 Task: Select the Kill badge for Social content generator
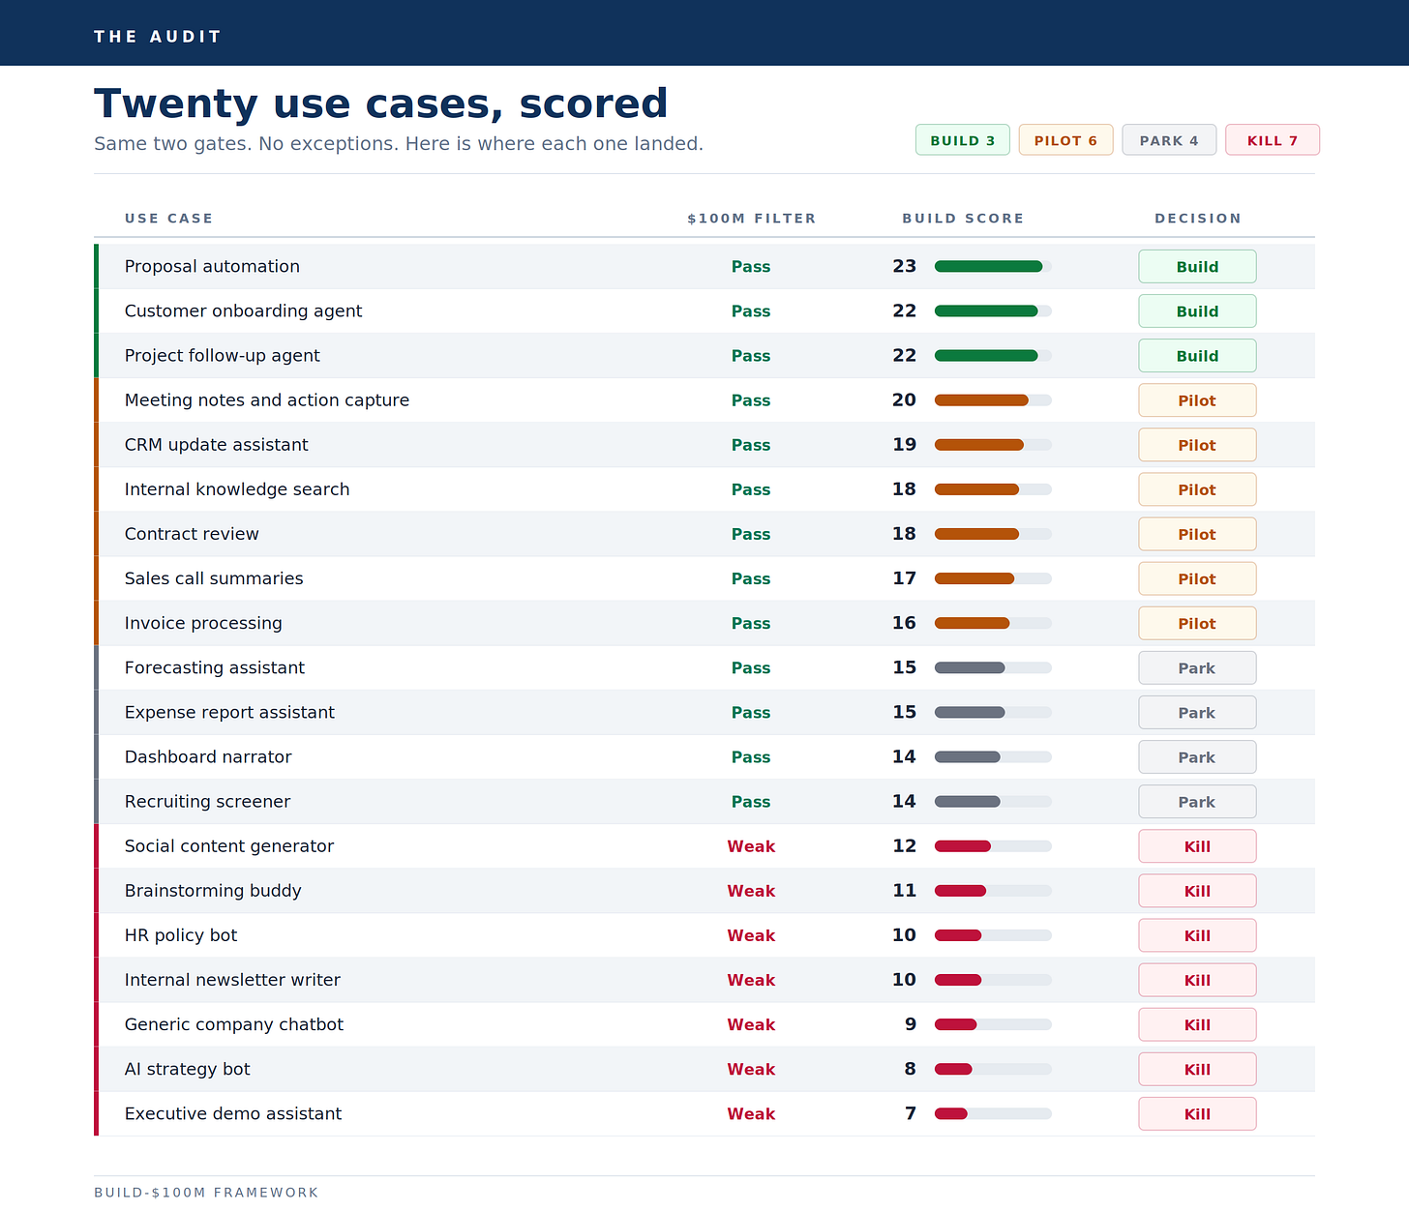1197,846
